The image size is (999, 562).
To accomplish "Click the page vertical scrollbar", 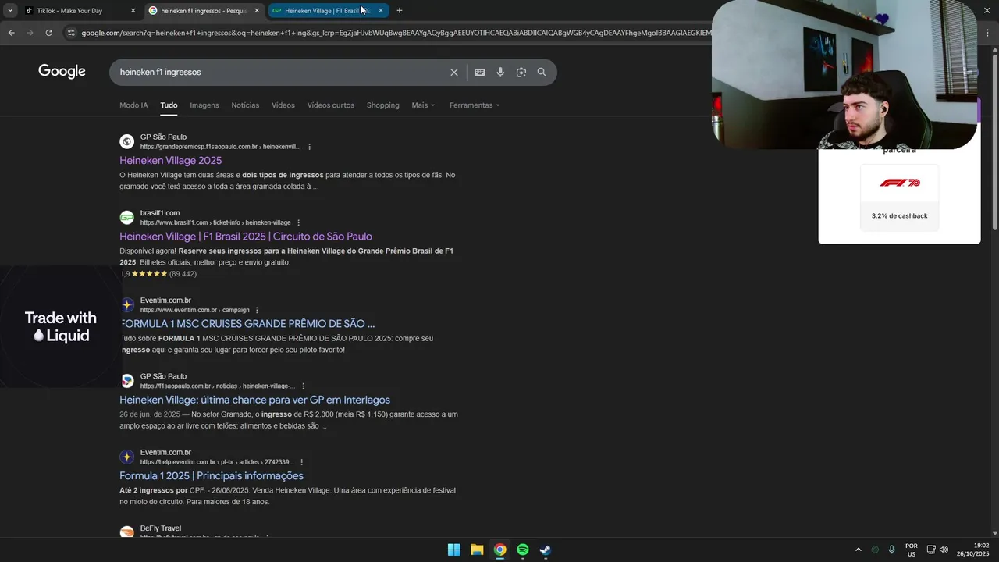I will point(994,140).
